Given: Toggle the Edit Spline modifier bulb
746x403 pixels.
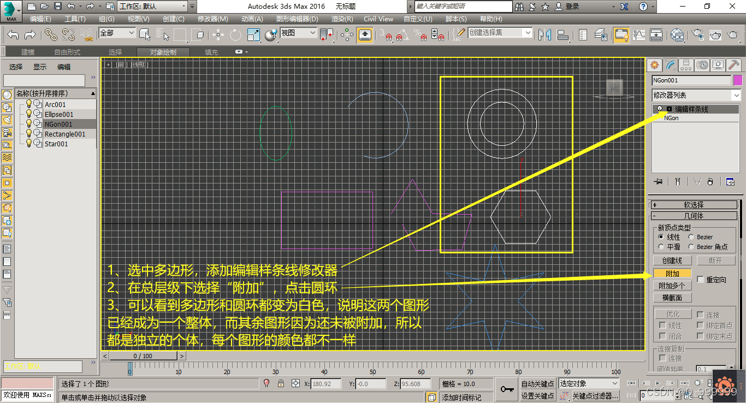Looking at the screenshot, I should 660,109.
